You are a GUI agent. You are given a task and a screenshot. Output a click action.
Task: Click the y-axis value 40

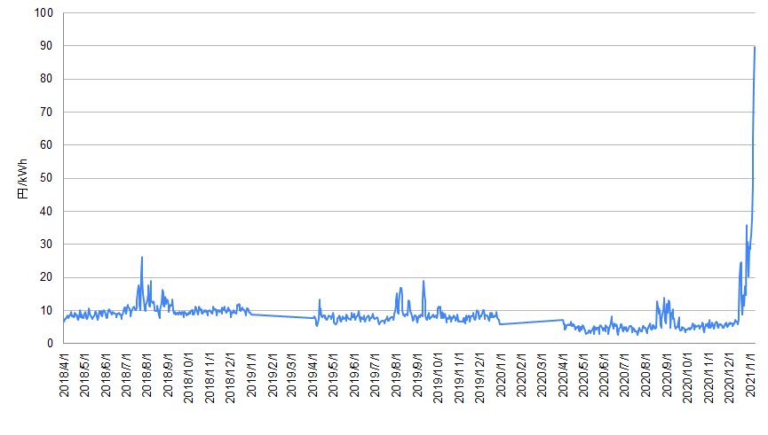46,211
